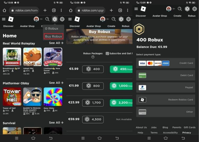Tap roblox.com/upgrades address bar in middle screen
Viewport: 199px width, 142px height.
[x=90, y=10]
